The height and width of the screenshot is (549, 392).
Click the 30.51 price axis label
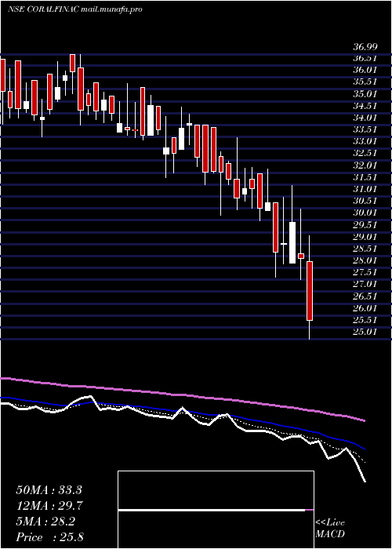point(364,201)
